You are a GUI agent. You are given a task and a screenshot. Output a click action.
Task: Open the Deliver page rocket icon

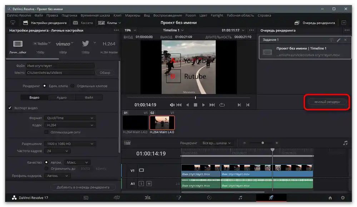(x=271, y=197)
